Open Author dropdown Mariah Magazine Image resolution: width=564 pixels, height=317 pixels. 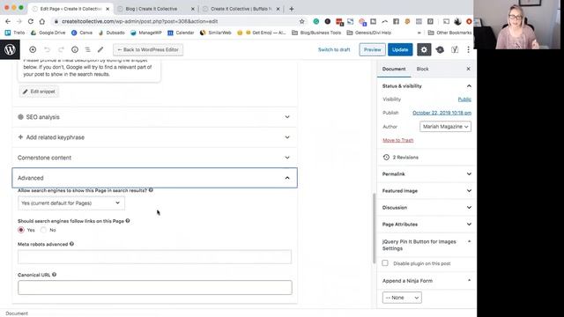[x=445, y=127]
